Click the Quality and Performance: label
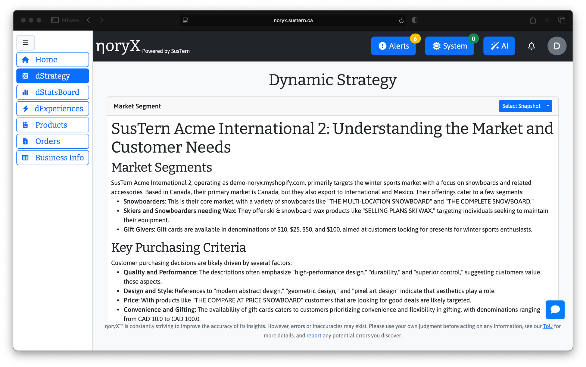Image resolution: width=586 pixels, height=367 pixels. [161, 272]
